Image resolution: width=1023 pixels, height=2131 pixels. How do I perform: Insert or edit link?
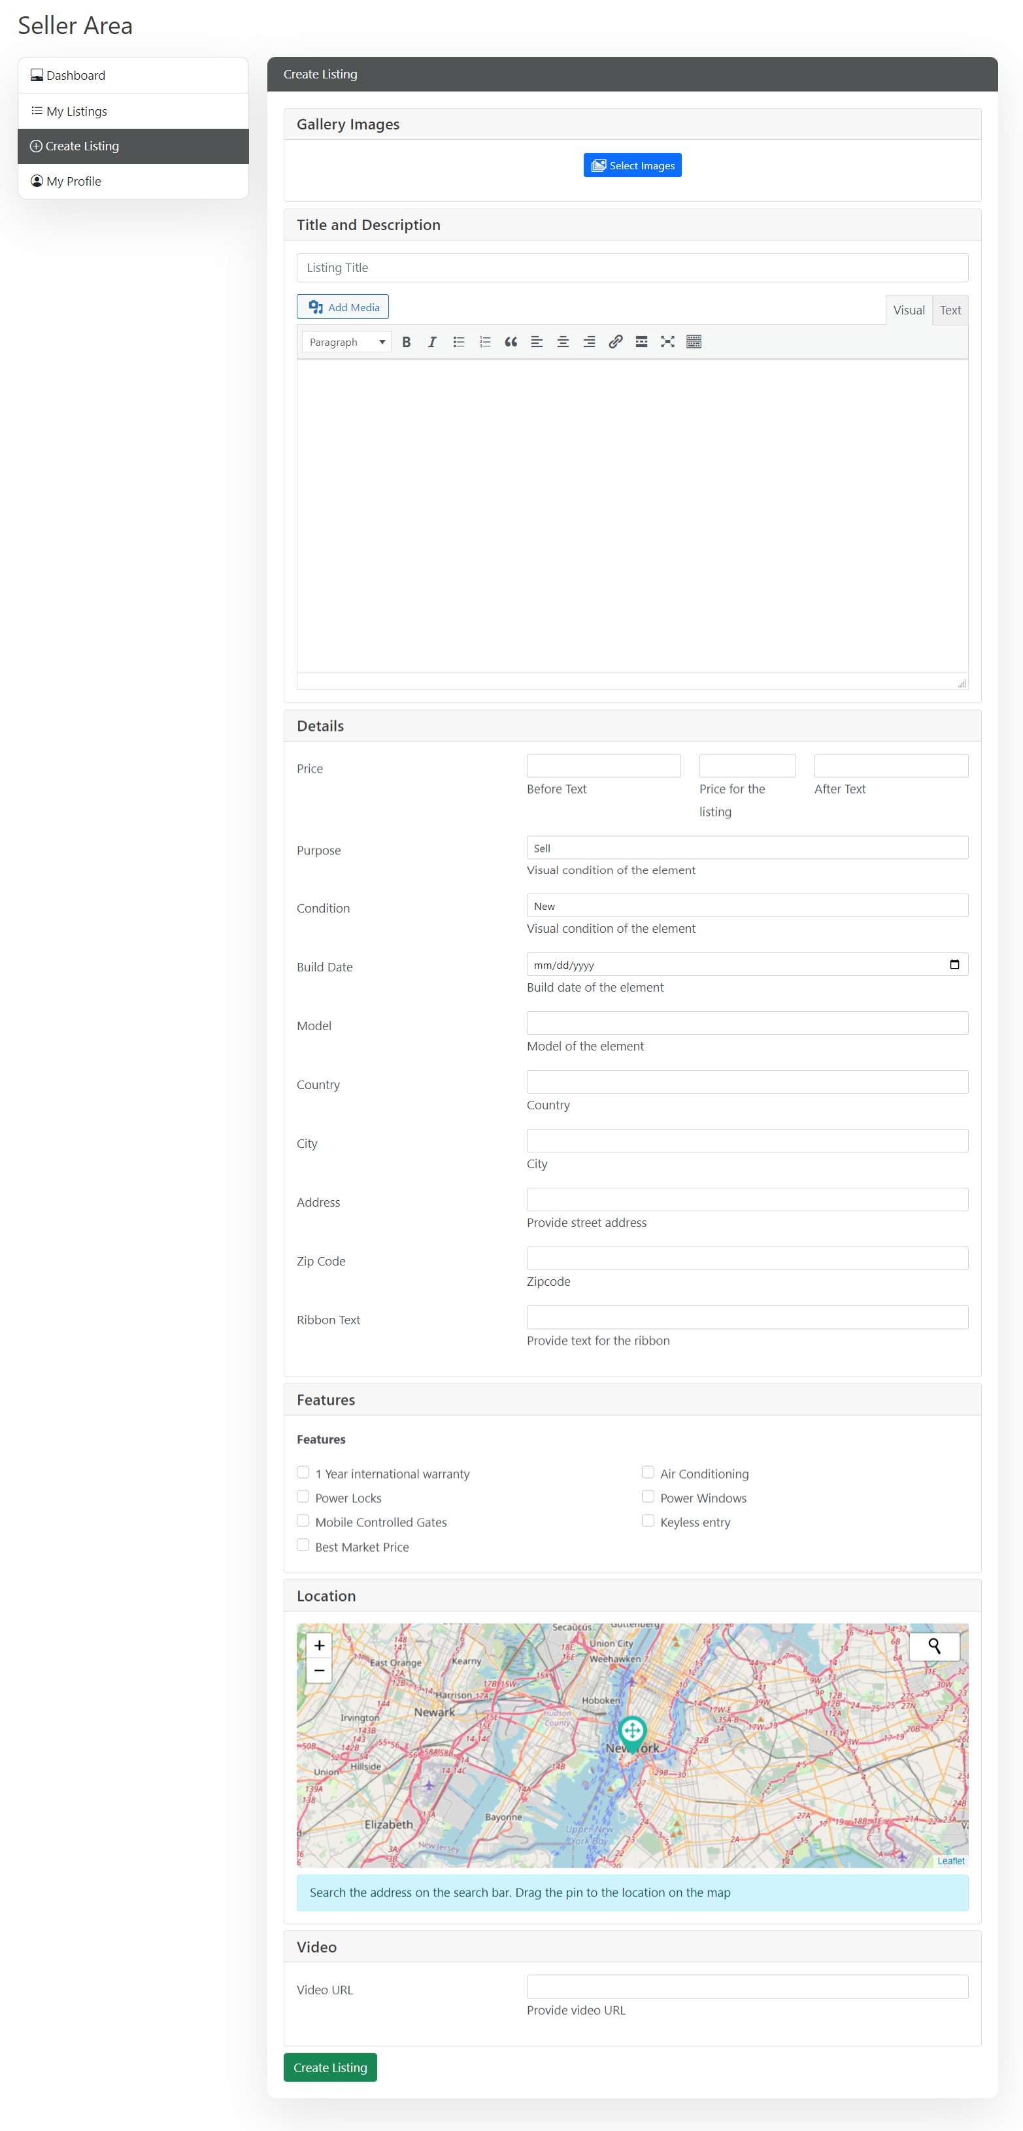[615, 342]
